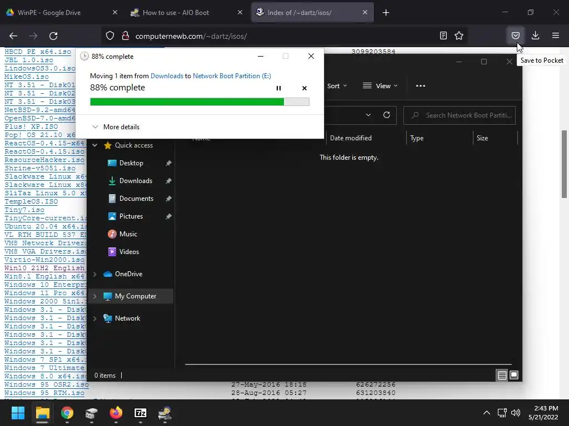Focus the Search Network Boot Partition box
This screenshot has width=569, height=426.
460,115
